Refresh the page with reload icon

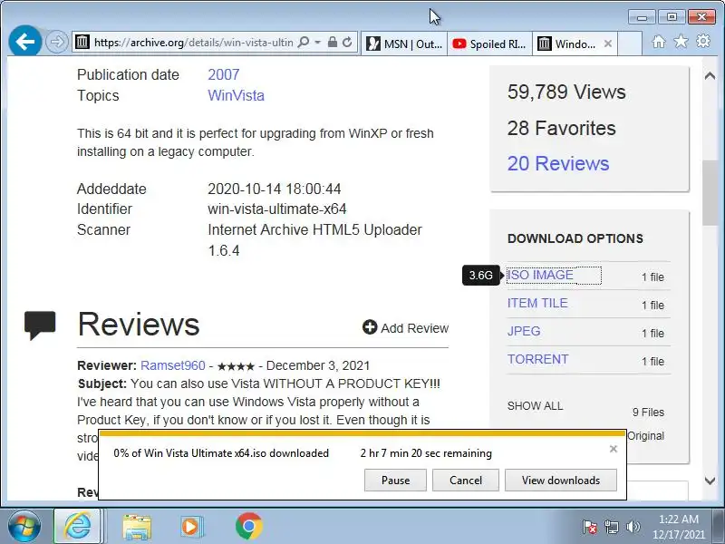pyautogui.click(x=347, y=42)
